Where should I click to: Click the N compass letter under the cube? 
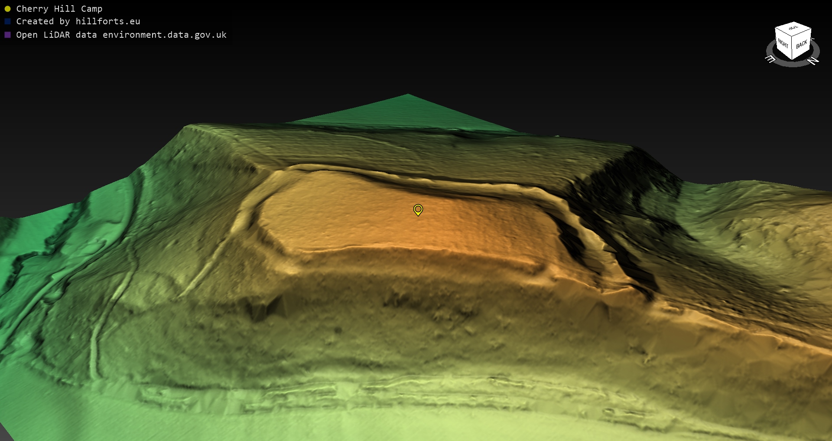[x=813, y=61]
